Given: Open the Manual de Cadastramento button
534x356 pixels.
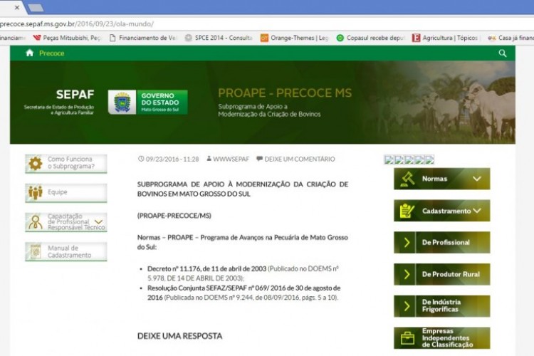Looking at the screenshot, I should [x=66, y=251].
